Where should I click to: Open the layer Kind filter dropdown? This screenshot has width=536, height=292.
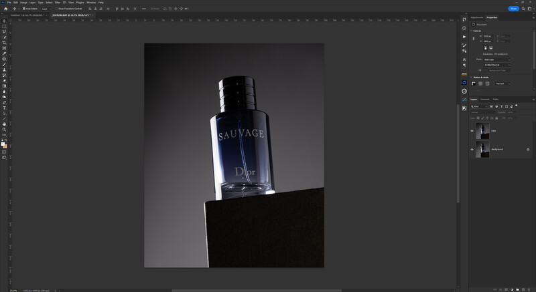pyautogui.click(x=478, y=106)
